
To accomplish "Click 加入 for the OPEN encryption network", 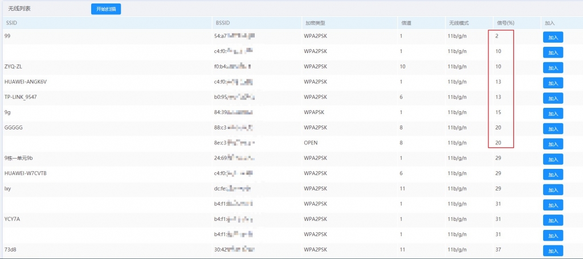I will pyautogui.click(x=552, y=144).
